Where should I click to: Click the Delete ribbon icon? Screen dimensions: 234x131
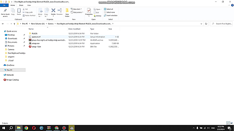(x=53, y=12)
